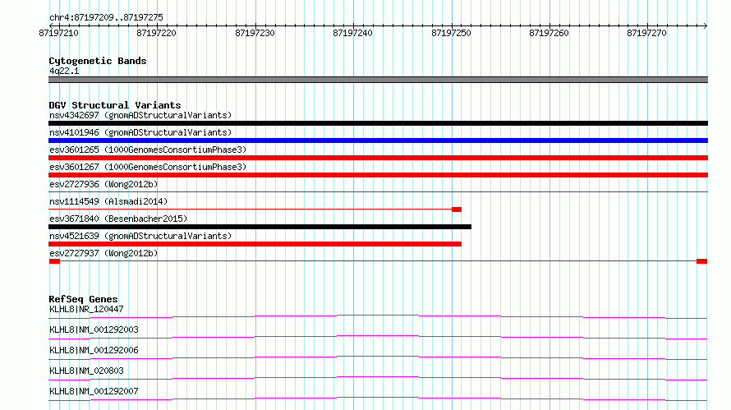Click the 4q22.1 band label
Image resolution: width=731 pixels, height=410 pixels.
64,71
